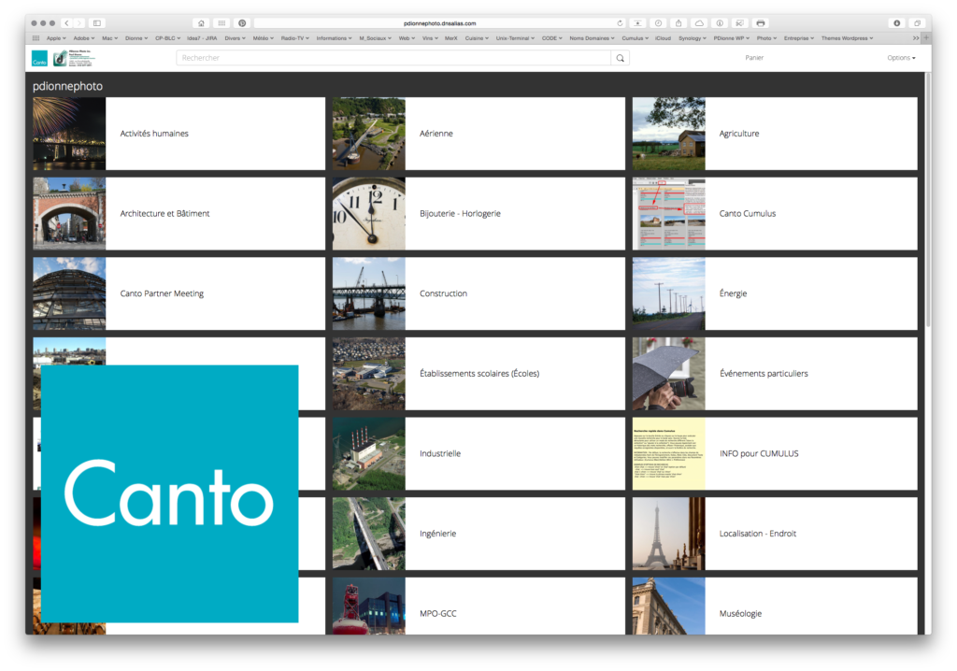Open the Agriculture barn thumbnail
This screenshot has width=957, height=671.
point(668,134)
